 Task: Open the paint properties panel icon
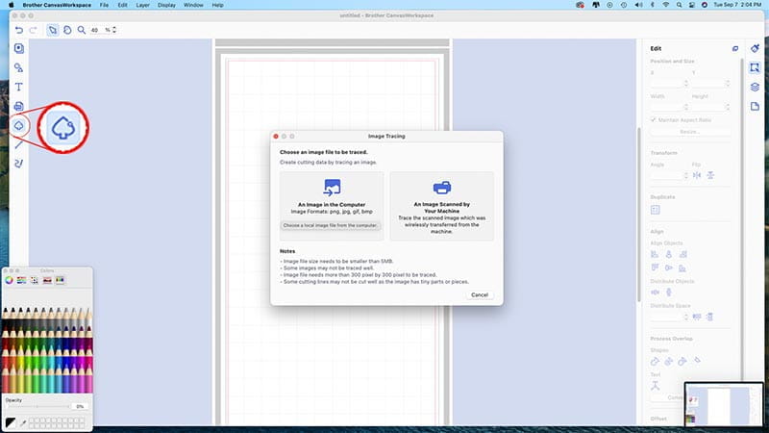755,48
